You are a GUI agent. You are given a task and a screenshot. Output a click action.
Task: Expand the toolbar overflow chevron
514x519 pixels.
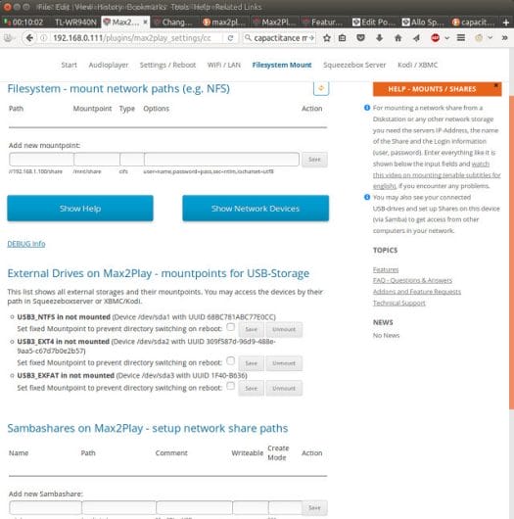tap(504, 38)
